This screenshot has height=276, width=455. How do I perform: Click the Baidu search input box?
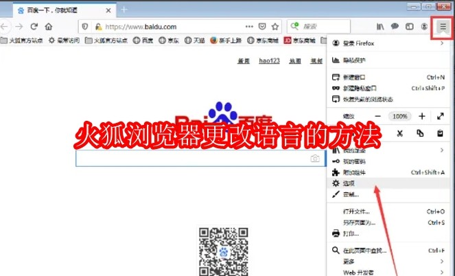[x=200, y=159]
